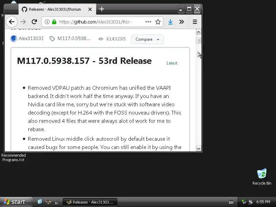The width and height of the screenshot is (276, 207).
Task: Go back to the previous page
Action: click(12, 22)
